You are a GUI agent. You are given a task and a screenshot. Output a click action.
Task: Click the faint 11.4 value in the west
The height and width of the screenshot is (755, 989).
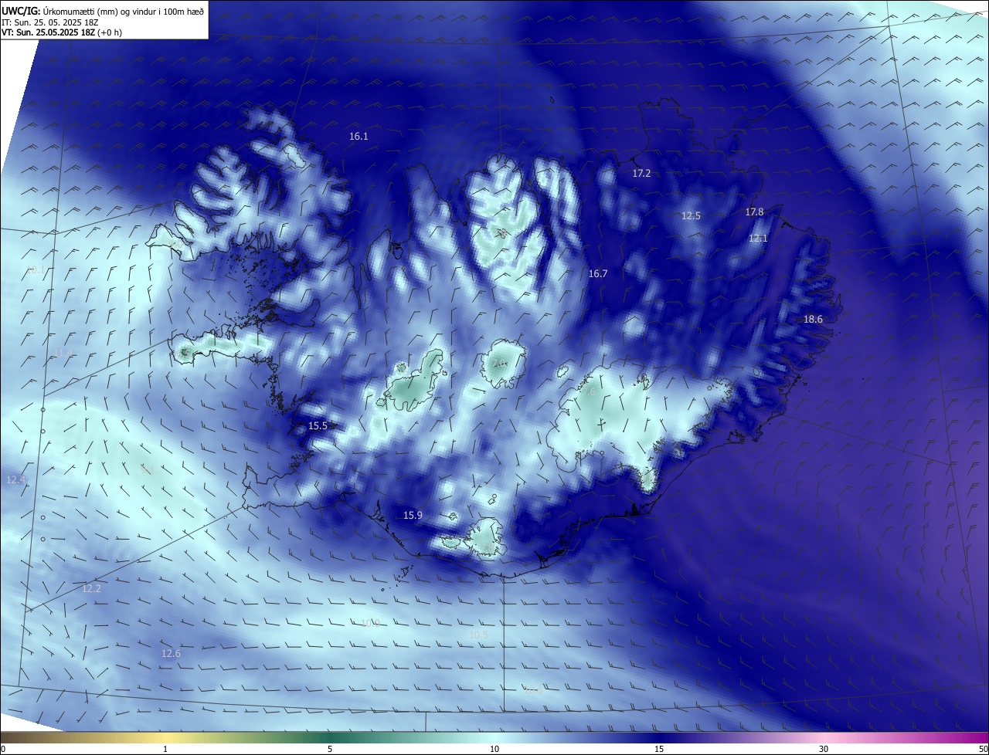[x=63, y=354]
